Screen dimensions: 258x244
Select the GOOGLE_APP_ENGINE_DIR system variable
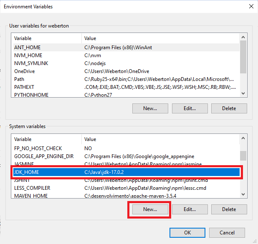pos(126,156)
